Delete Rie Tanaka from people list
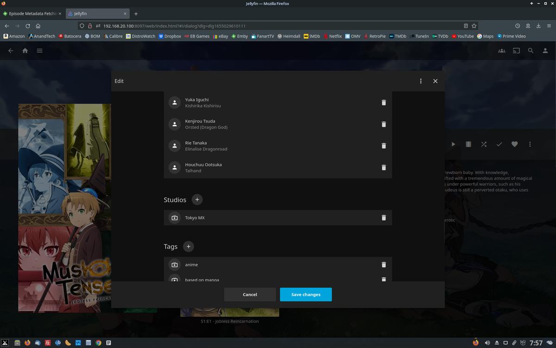Viewport: 556px width, 348px height. click(384, 146)
